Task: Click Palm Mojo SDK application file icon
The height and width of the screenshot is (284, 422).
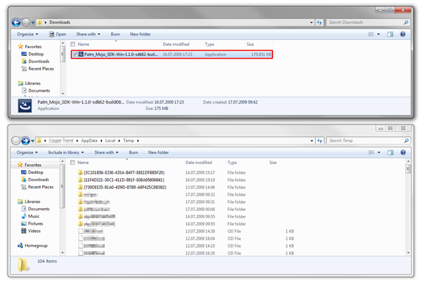Action: 81,54
